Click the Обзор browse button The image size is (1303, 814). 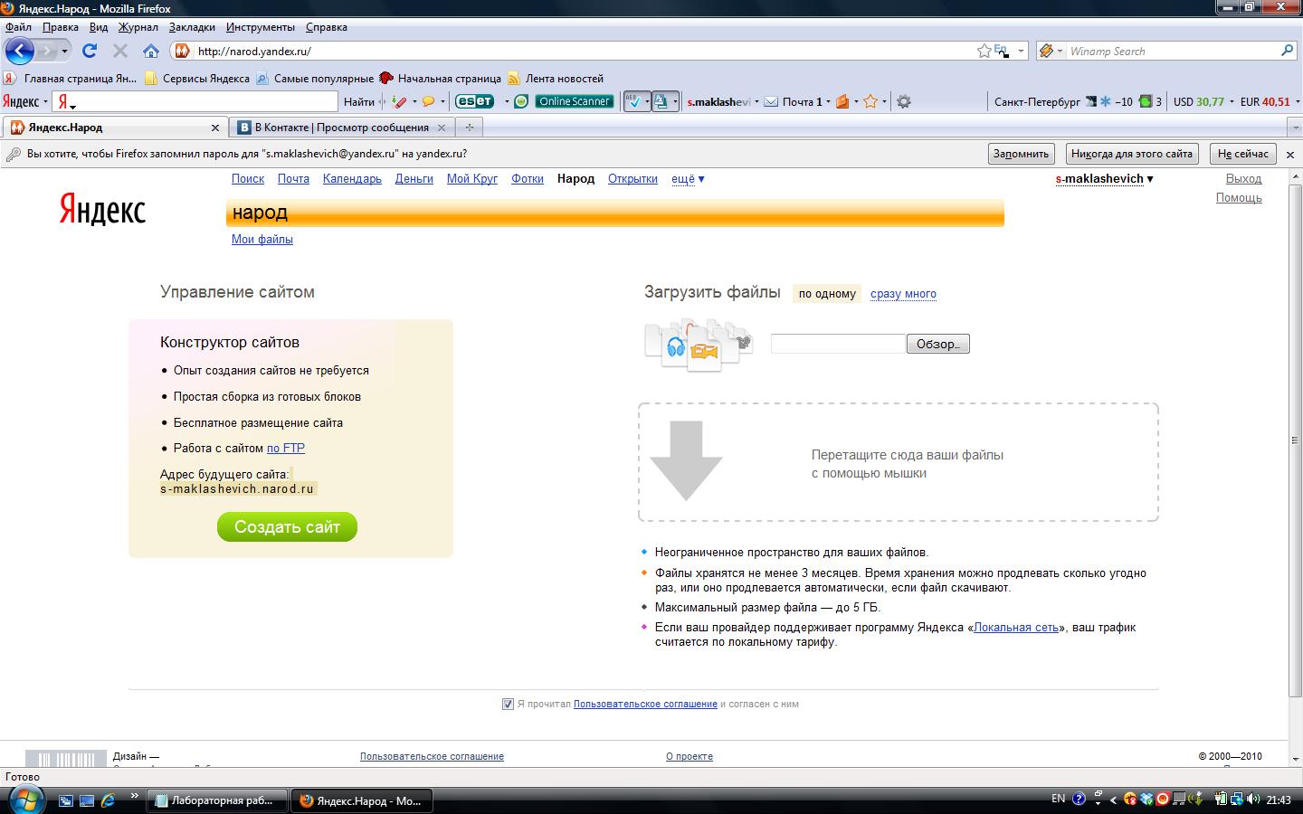[938, 344]
